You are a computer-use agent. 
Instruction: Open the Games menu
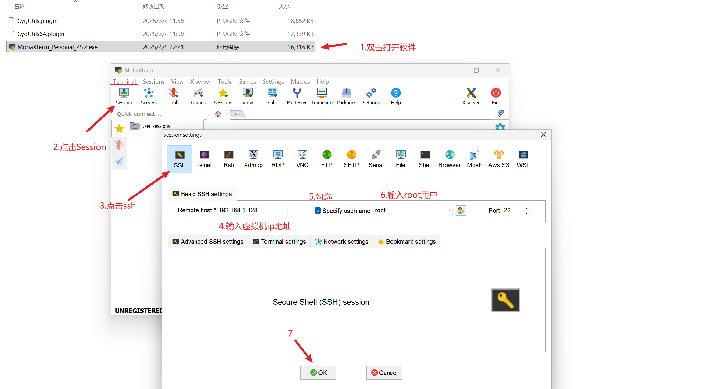(x=247, y=81)
